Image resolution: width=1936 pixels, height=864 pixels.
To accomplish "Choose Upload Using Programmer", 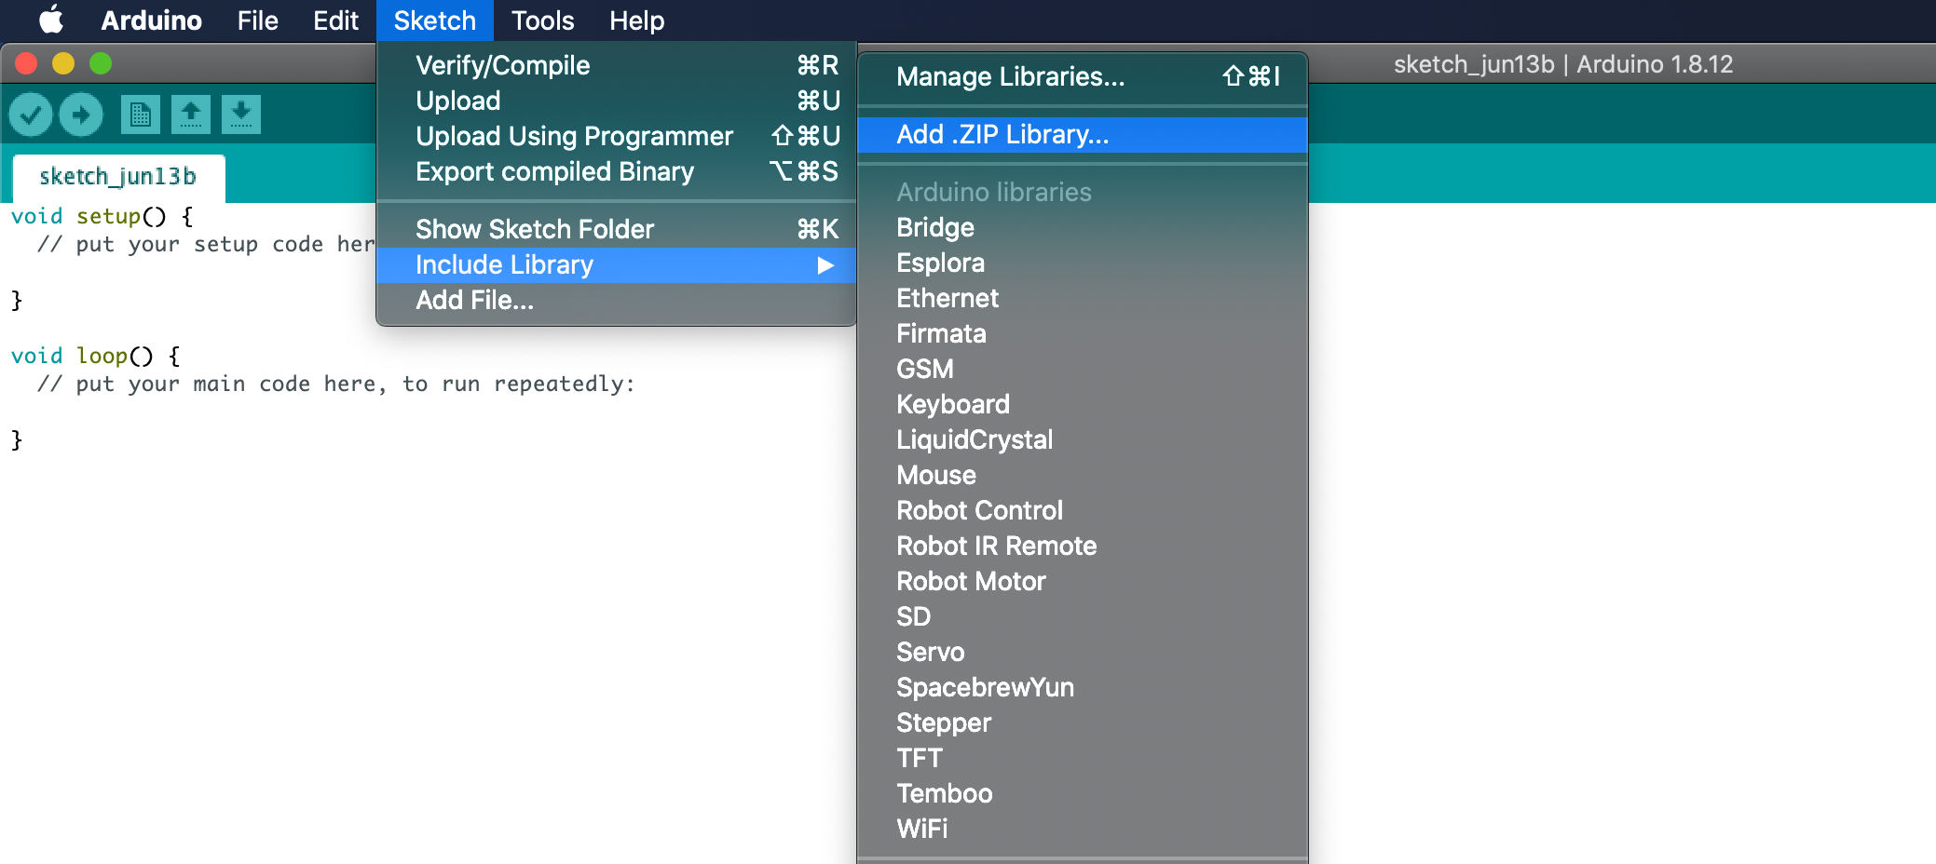I will tap(573, 136).
